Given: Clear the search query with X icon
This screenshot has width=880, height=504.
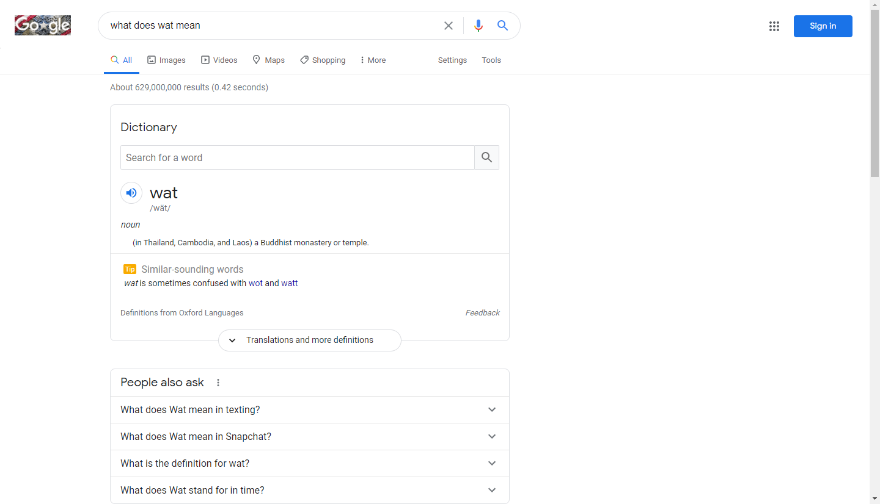Looking at the screenshot, I should point(449,26).
